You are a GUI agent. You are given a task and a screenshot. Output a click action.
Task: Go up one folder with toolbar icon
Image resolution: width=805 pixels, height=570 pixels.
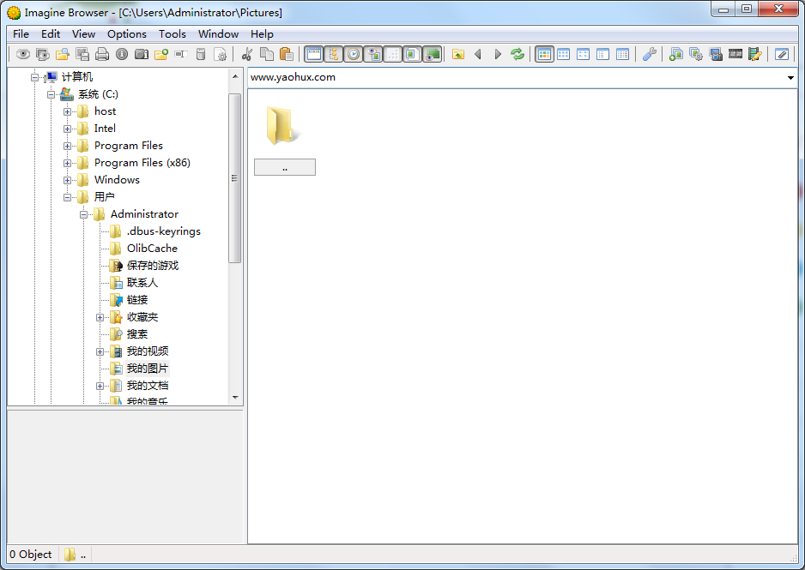coord(458,54)
